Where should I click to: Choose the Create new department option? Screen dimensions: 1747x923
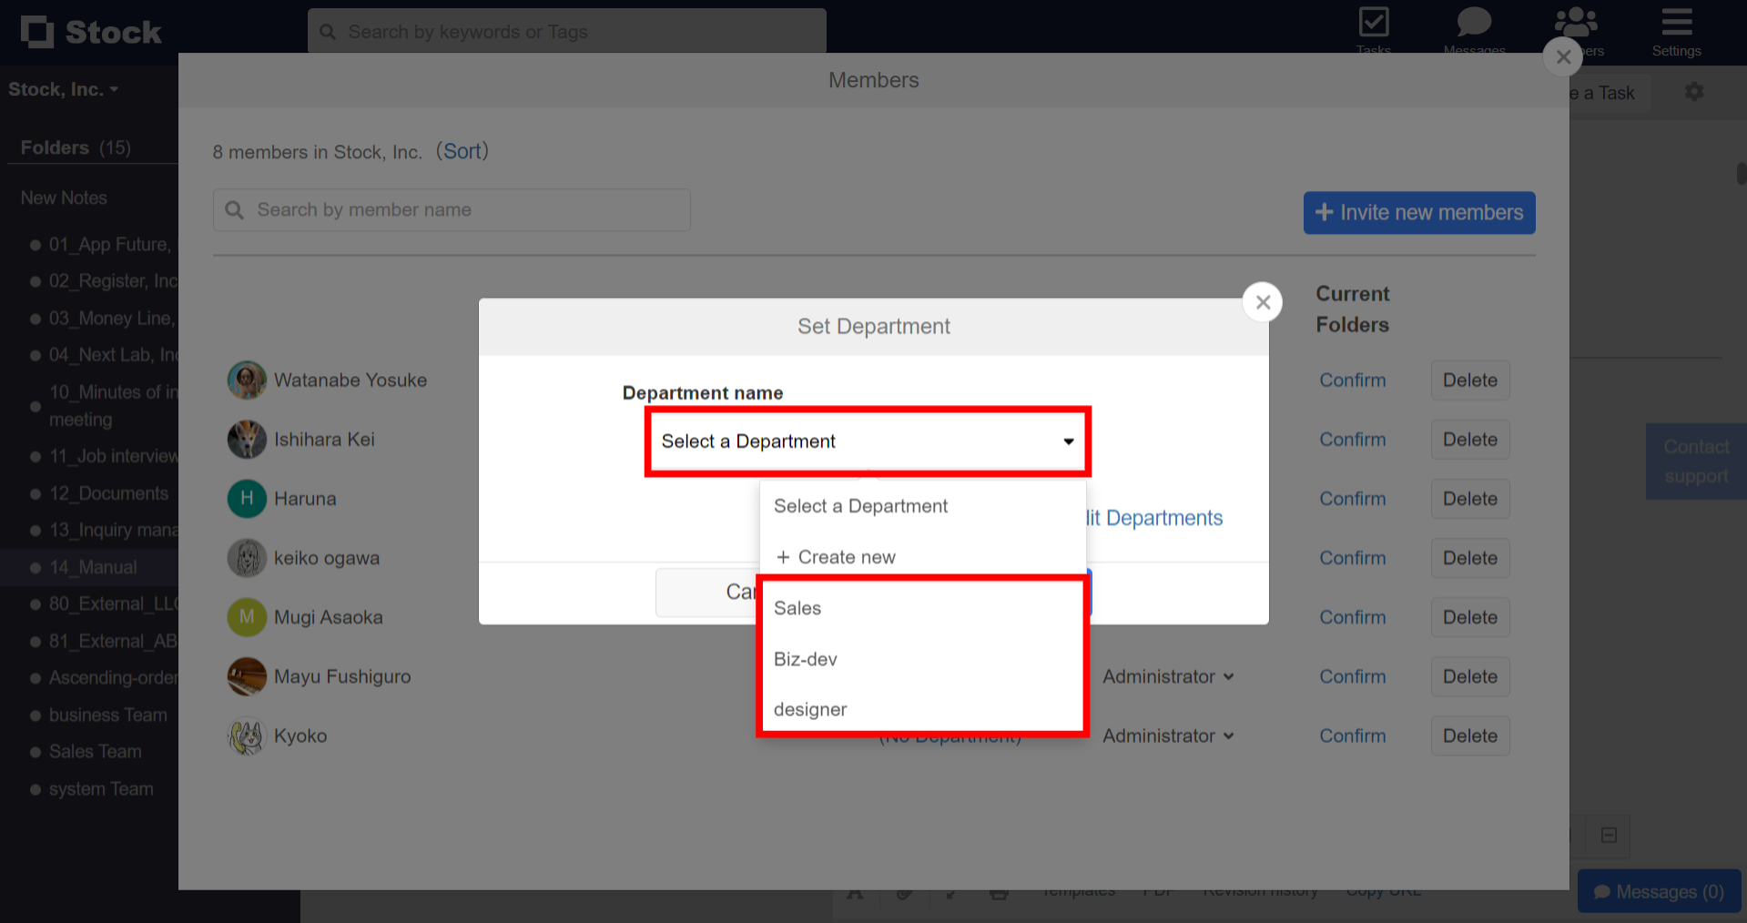pyautogui.click(x=835, y=556)
